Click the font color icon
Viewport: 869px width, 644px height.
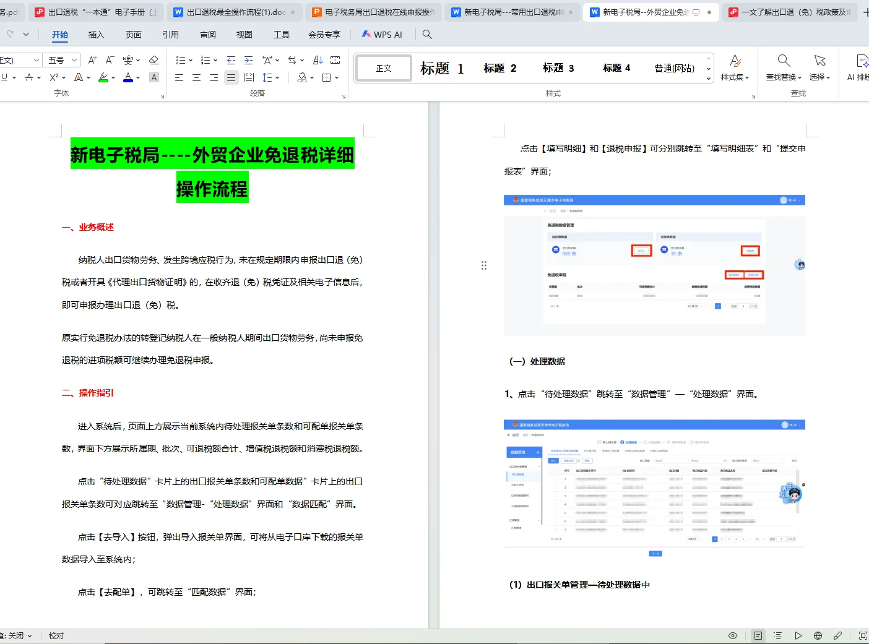click(x=128, y=79)
